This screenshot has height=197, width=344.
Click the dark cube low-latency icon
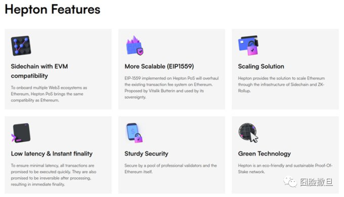tap(21, 133)
